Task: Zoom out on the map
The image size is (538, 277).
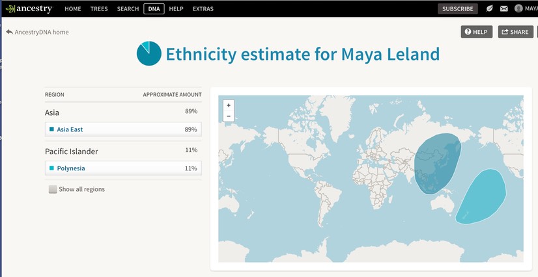Action: pyautogui.click(x=229, y=116)
